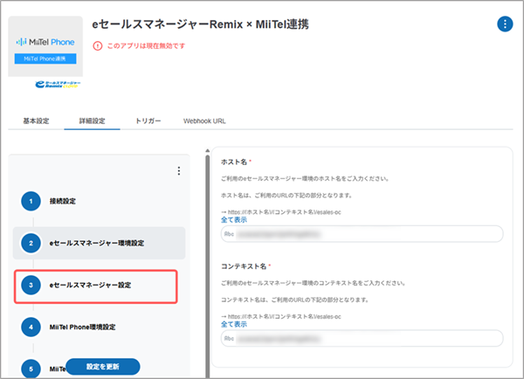Image resolution: width=524 pixels, height=379 pixels.
Task: Click 全て表示 link under ホスト名
Action: tap(235, 220)
